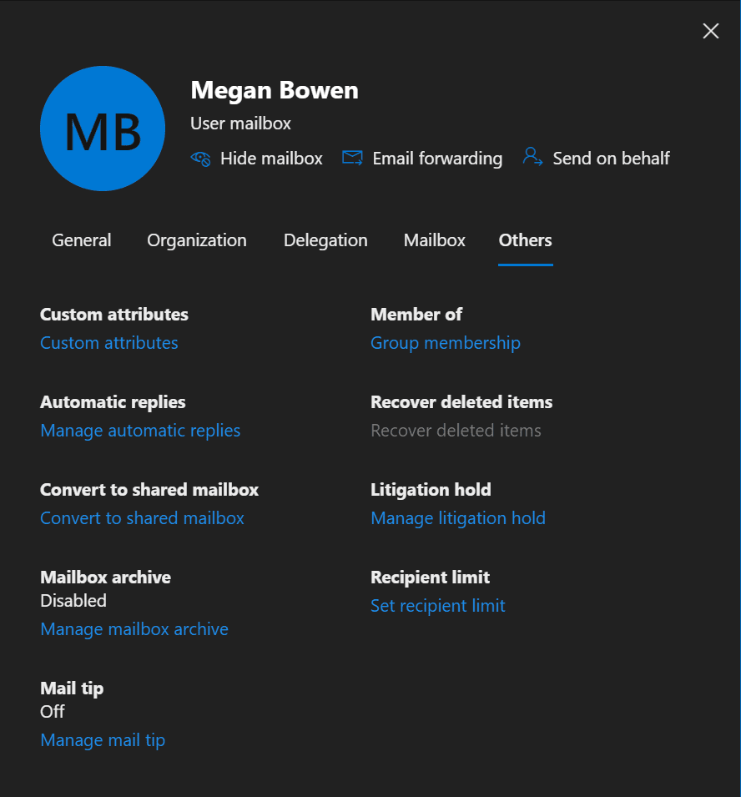This screenshot has height=797, width=741.
Task: Click the Mailbox archive section heading
Action: (106, 578)
